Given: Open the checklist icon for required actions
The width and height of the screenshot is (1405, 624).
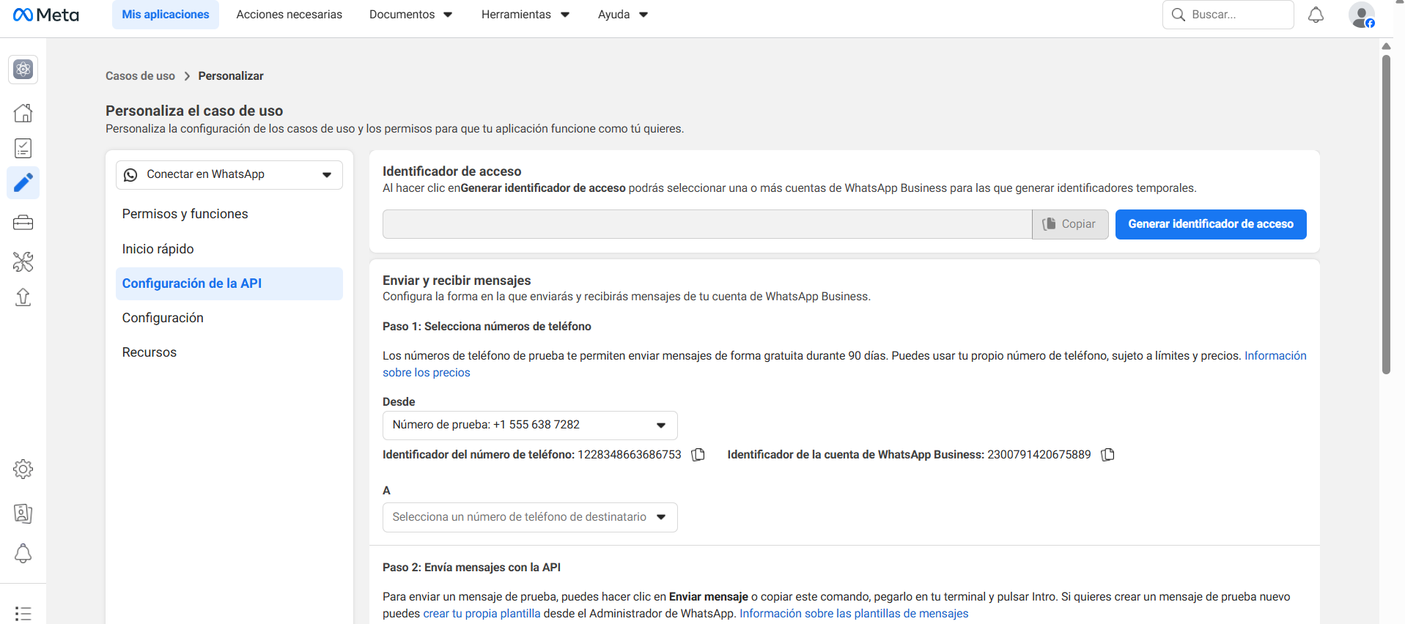Looking at the screenshot, I should click(23, 149).
